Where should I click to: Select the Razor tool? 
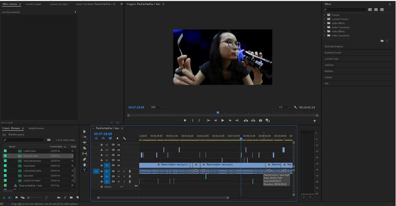pyautogui.click(x=85, y=148)
